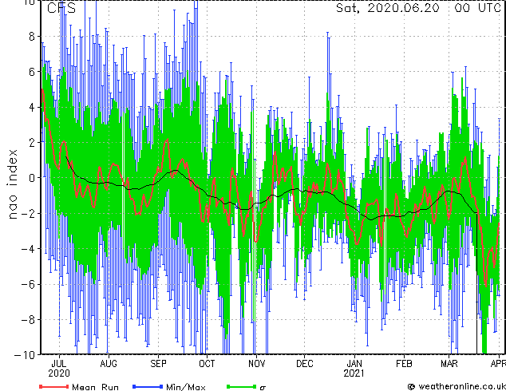This screenshot has height=391, width=506.
Task: Select the JAN 2021 axis label
Action: [x=354, y=369]
